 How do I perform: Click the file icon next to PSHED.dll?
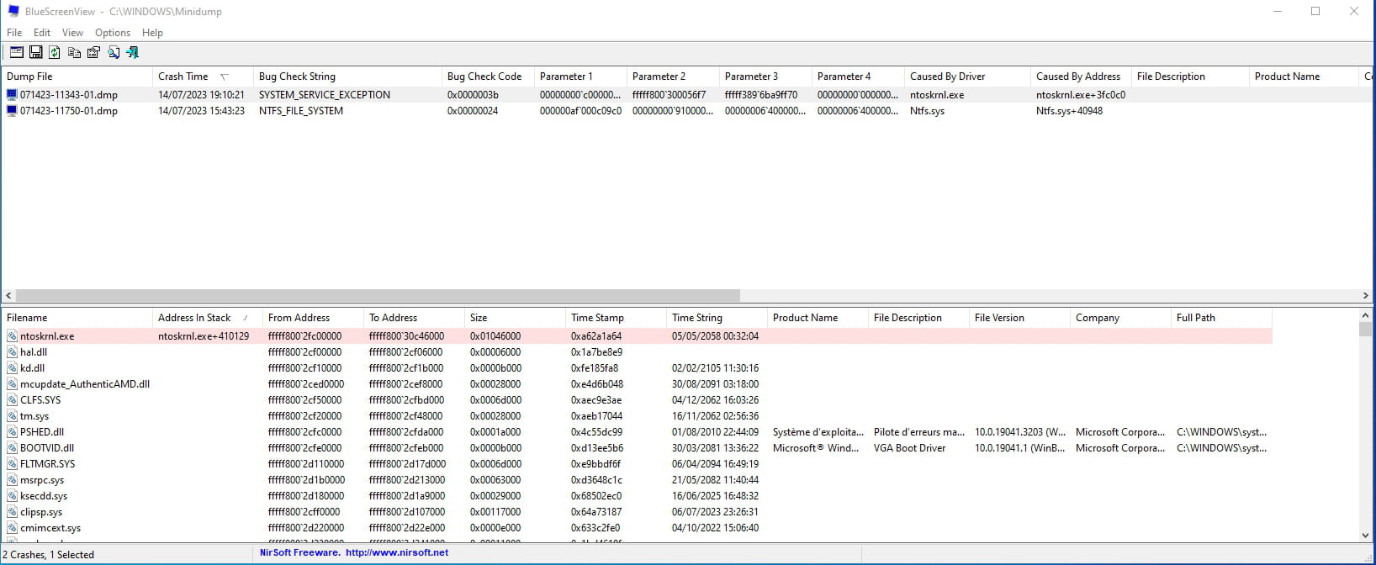[12, 432]
